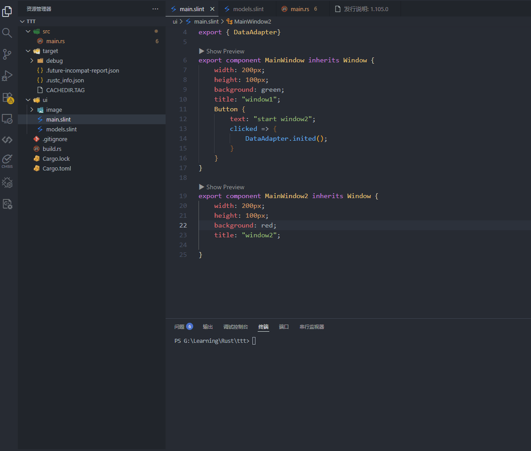Open the 发行说明 1.105.0 tab
The image size is (531, 451).
[x=365, y=8]
